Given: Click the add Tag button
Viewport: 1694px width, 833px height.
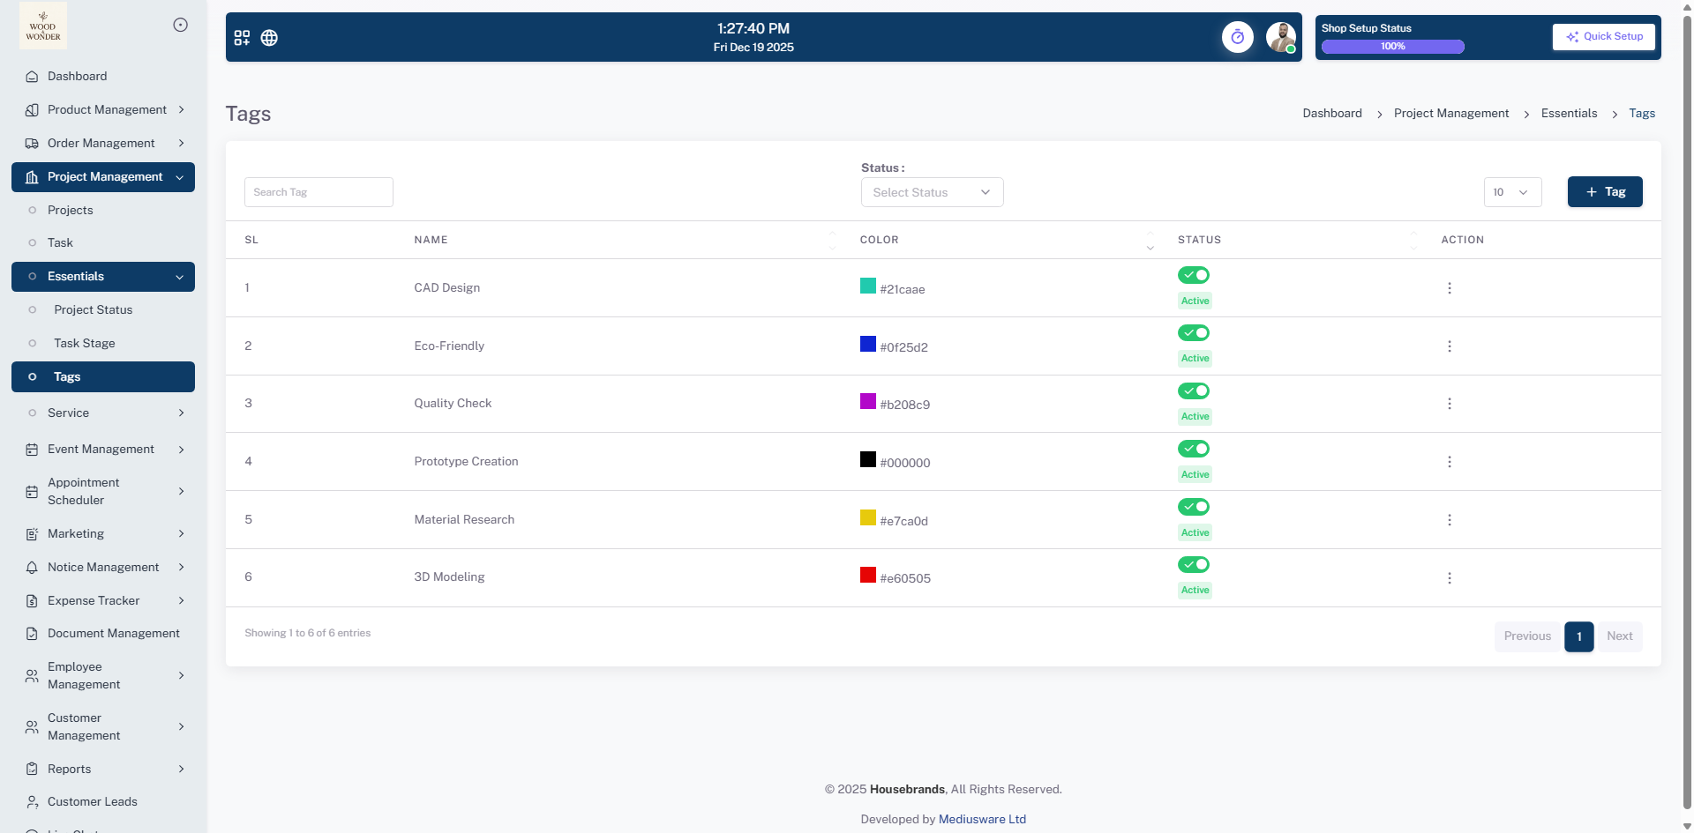Looking at the screenshot, I should click(1604, 192).
